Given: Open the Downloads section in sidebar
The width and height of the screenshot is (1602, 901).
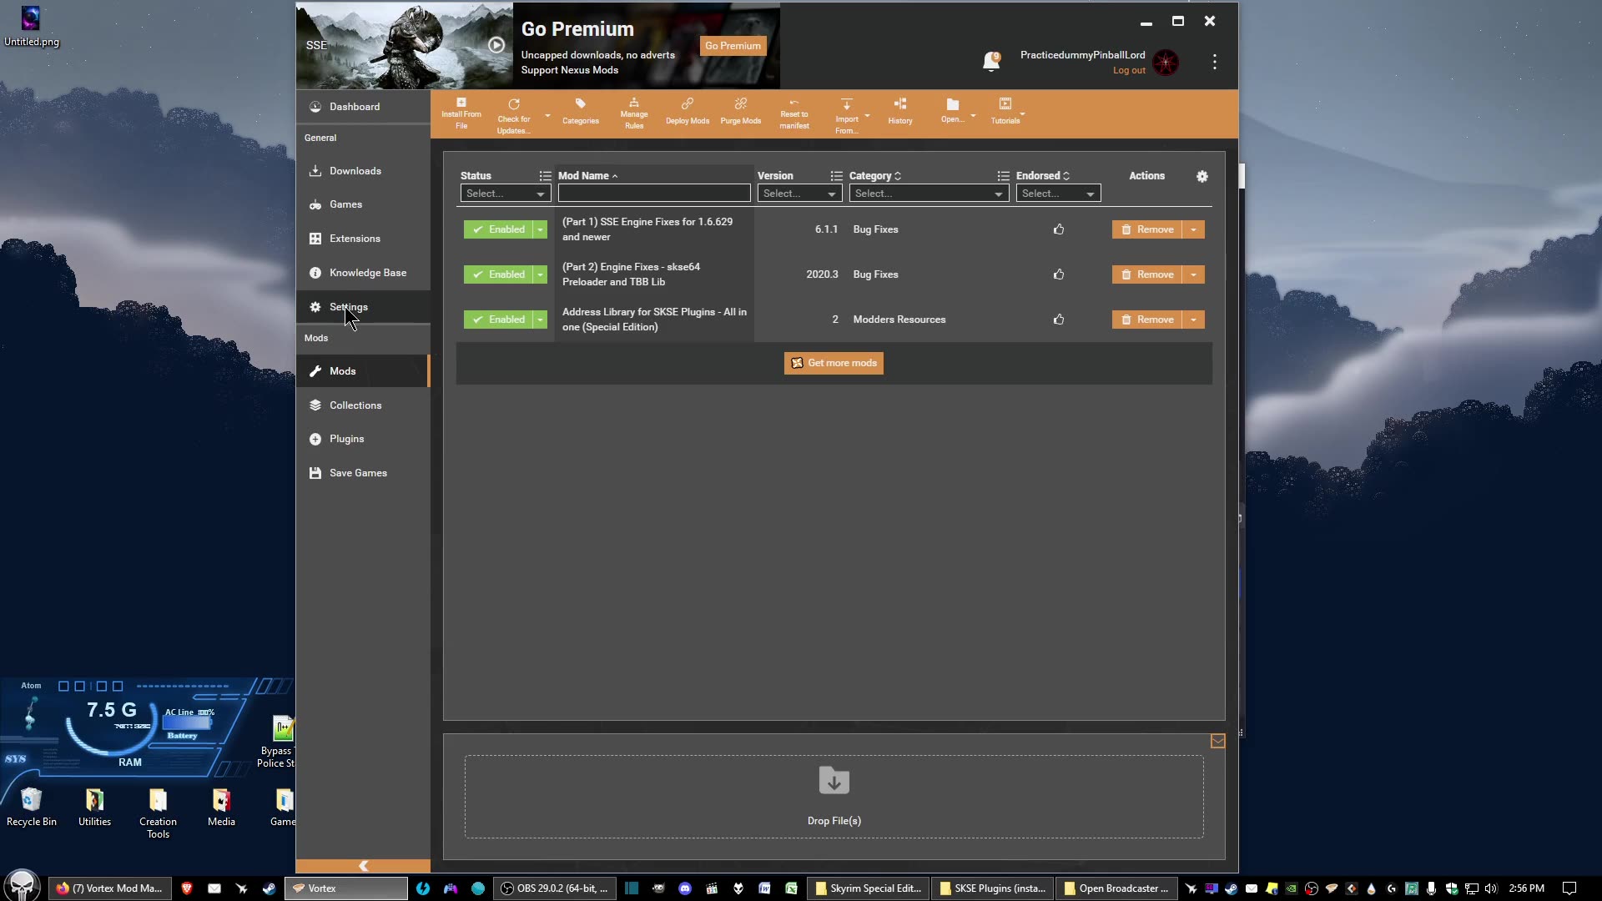Looking at the screenshot, I should pyautogui.click(x=355, y=170).
